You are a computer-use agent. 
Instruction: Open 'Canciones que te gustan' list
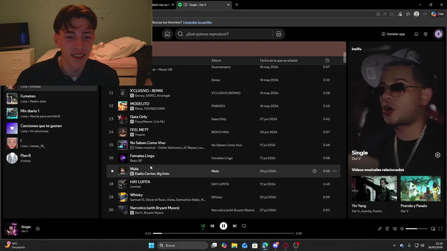[51, 128]
